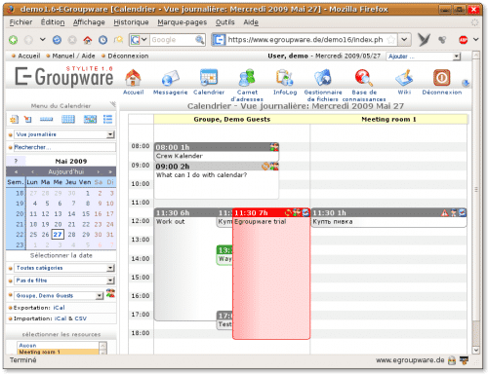This screenshot has height=374, width=488.
Task: Click the Adblock Plus ABP icon
Action: tap(463, 40)
